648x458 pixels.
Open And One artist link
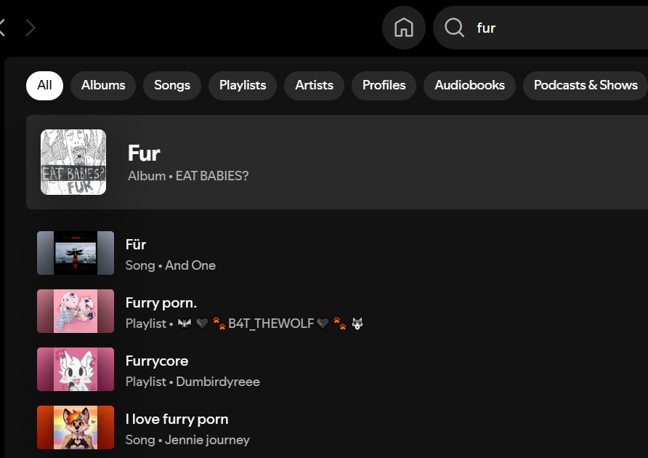(190, 265)
